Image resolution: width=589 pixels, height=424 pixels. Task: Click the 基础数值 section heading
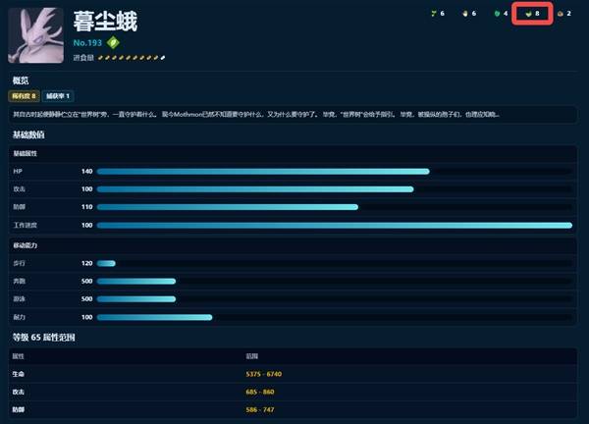(x=28, y=134)
